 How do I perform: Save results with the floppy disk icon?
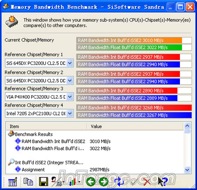[x=43, y=182]
